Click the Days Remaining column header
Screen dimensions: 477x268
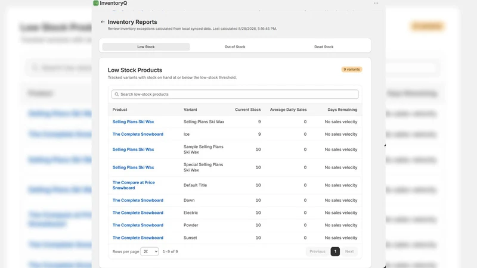[342, 110]
